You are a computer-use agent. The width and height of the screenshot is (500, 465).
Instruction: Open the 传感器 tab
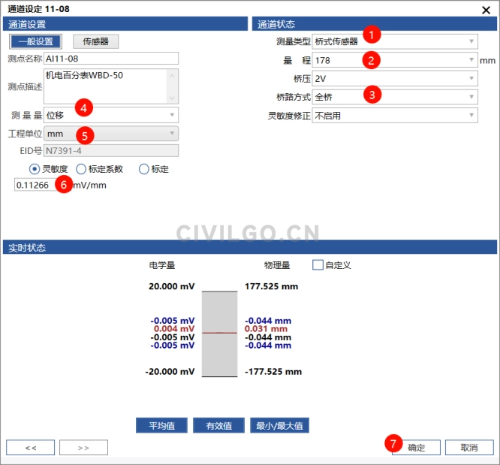click(95, 42)
